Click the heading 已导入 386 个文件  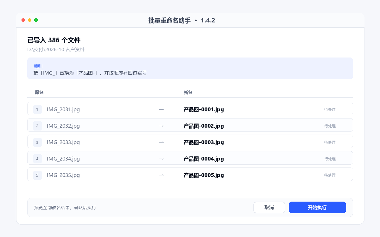click(x=54, y=40)
